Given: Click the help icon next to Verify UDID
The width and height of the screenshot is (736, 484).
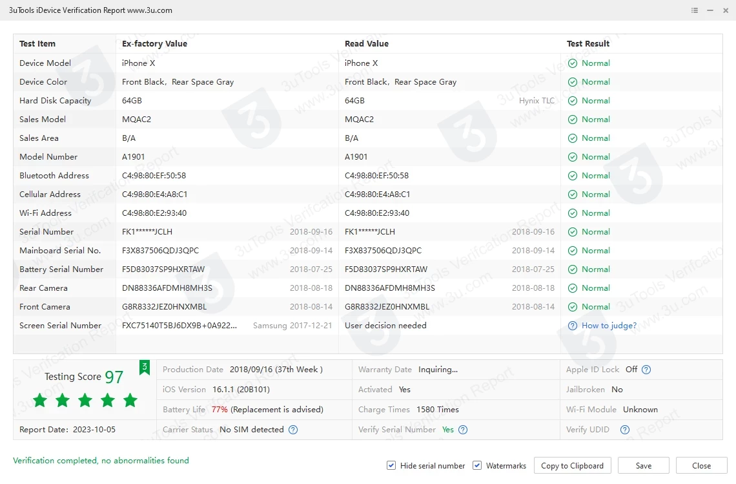Looking at the screenshot, I should point(624,430).
